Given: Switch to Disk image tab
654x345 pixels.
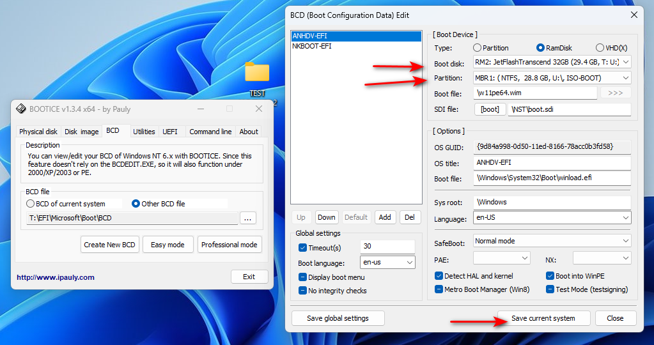Looking at the screenshot, I should click(x=82, y=131).
